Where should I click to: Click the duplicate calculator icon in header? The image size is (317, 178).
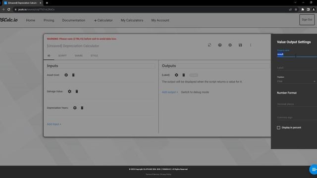point(210,45)
